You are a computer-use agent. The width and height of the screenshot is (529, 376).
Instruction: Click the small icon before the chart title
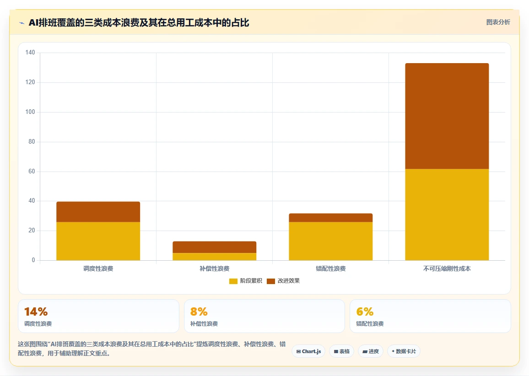(22, 23)
